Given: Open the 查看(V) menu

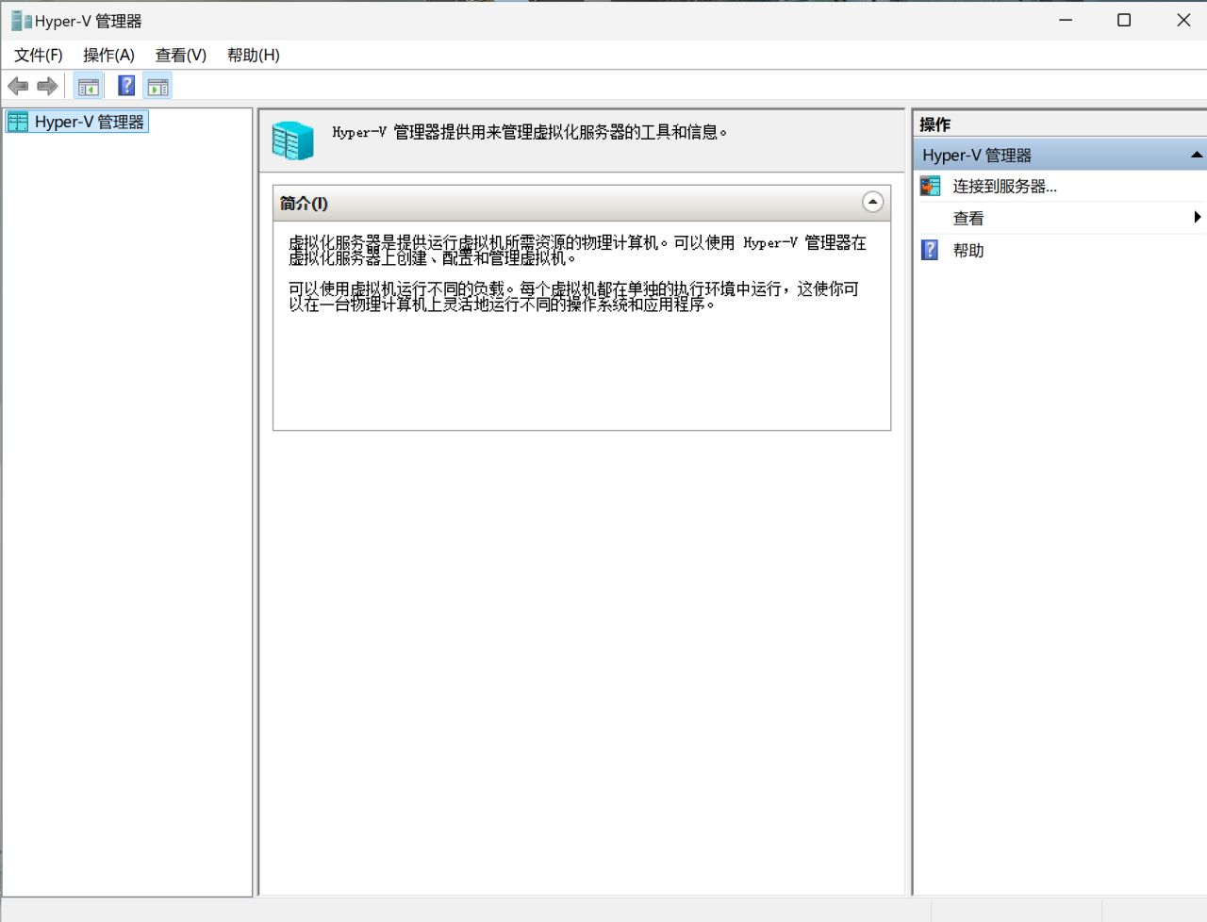Looking at the screenshot, I should [181, 55].
